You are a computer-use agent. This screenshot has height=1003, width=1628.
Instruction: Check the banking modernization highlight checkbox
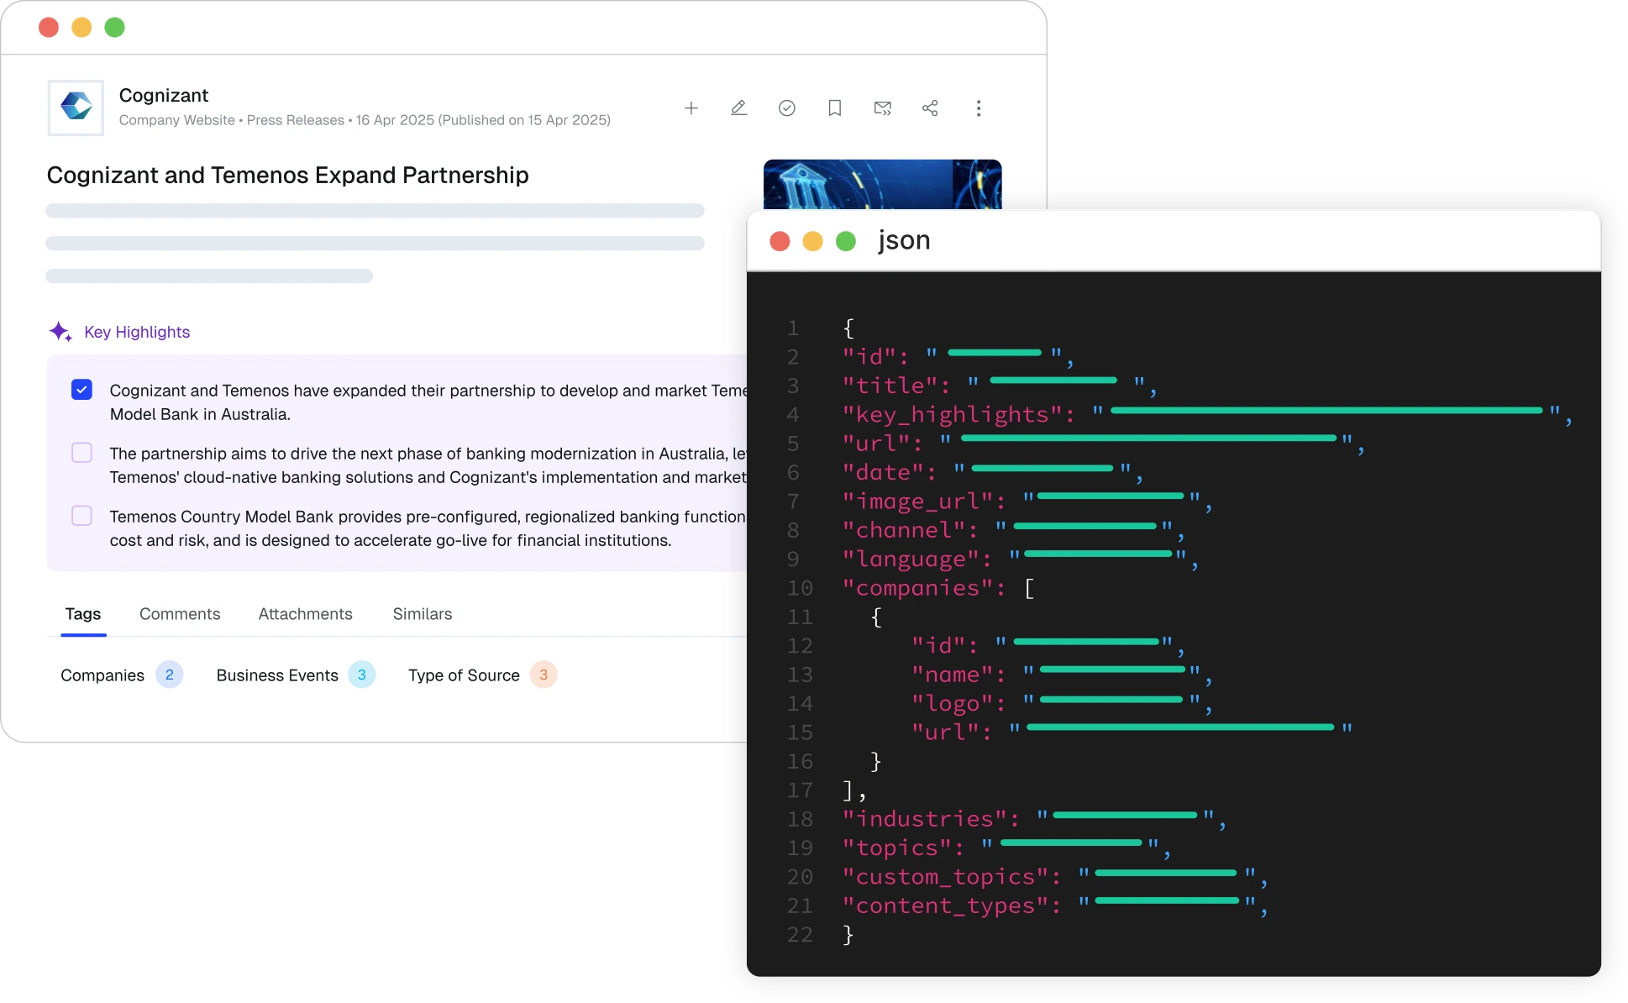[x=81, y=453]
